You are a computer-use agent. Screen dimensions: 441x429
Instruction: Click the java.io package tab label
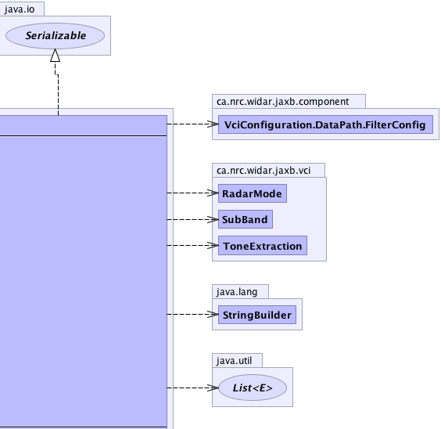[x=20, y=9]
